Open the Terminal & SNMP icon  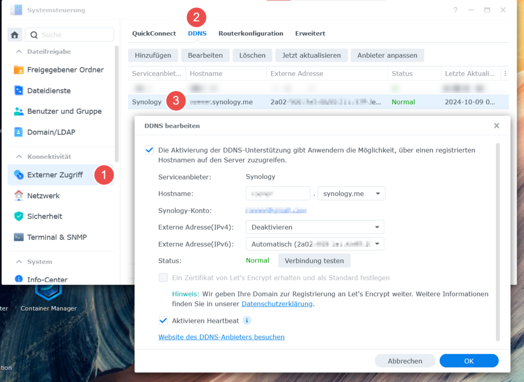[19, 237]
